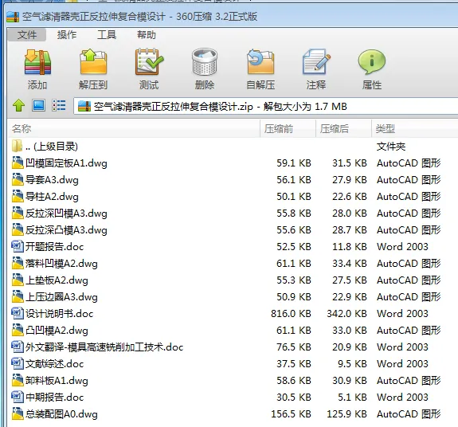Click the 添加 (Add) toolbar icon
The height and width of the screenshot is (427, 458).
(37, 62)
